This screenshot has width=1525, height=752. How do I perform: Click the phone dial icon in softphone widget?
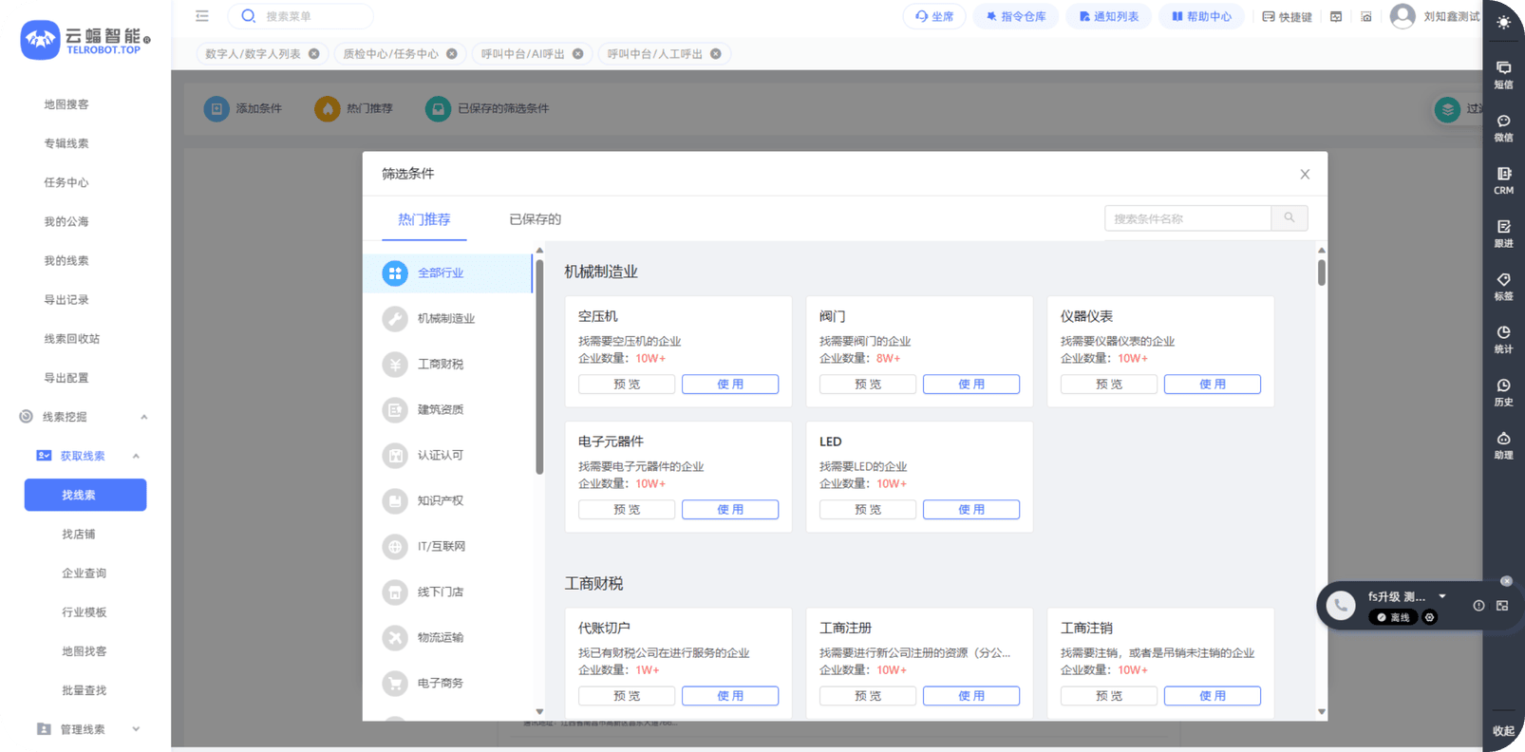pyautogui.click(x=1340, y=606)
